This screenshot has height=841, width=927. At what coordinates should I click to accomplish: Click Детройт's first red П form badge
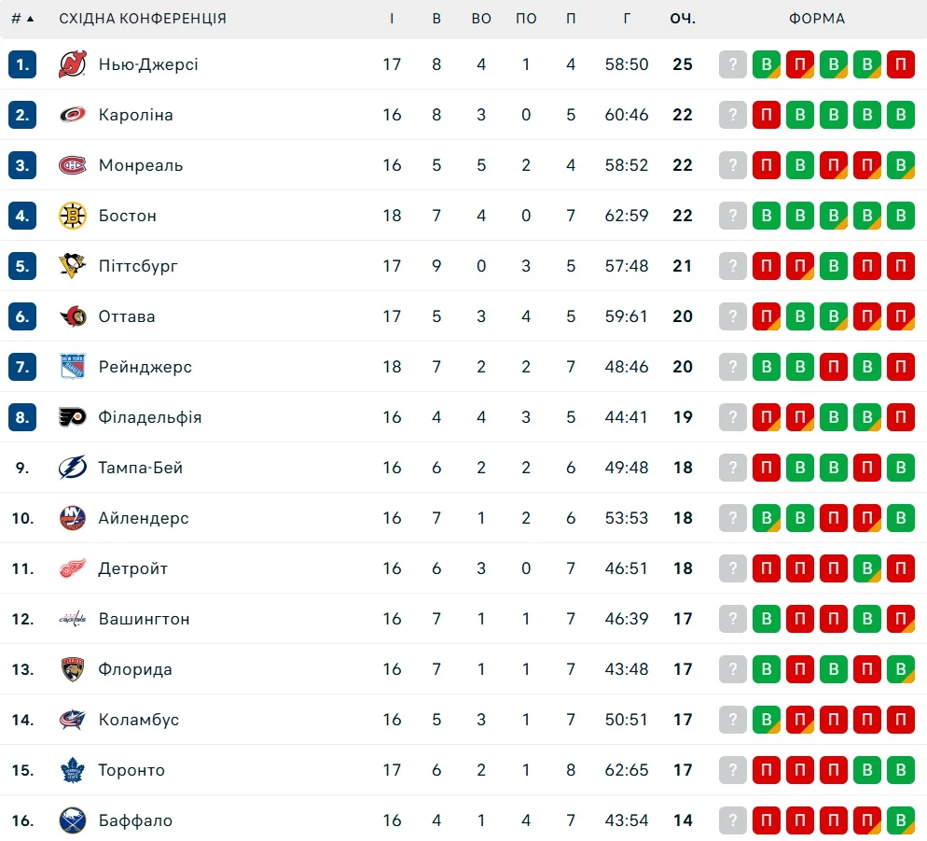point(767,568)
